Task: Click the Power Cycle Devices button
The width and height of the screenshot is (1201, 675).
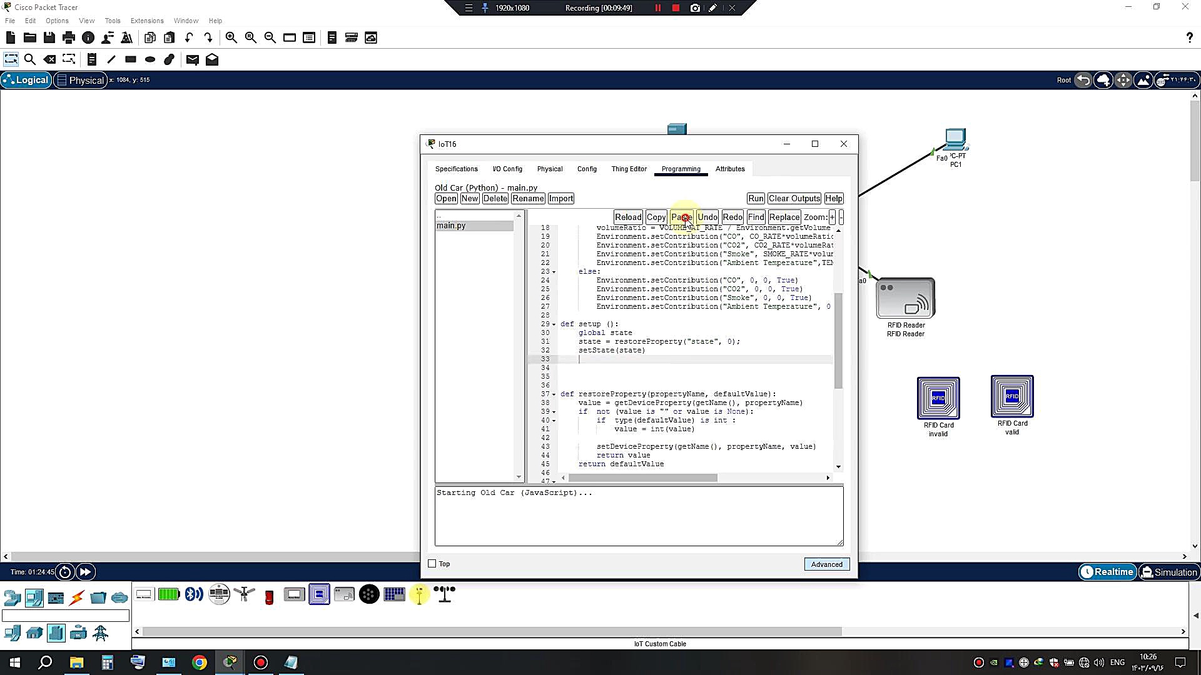Action: tap(65, 571)
